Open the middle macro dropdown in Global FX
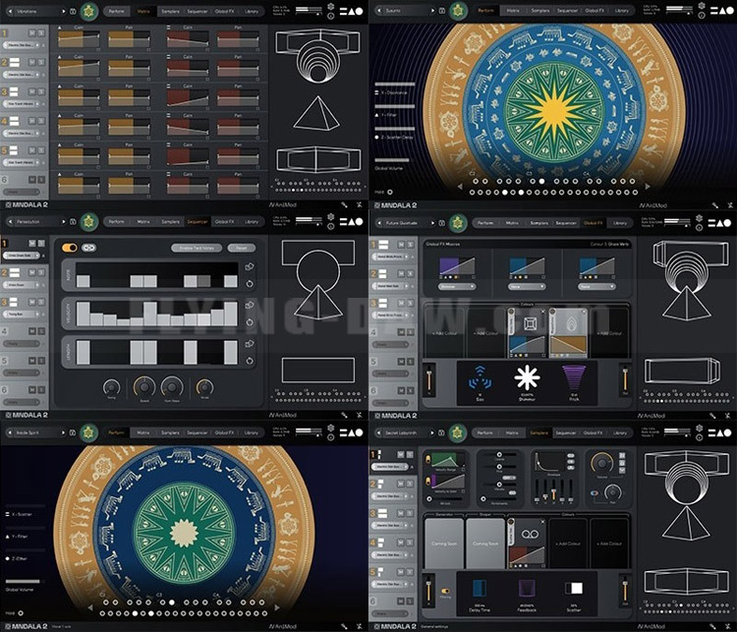Image resolution: width=737 pixels, height=632 pixels. click(527, 286)
